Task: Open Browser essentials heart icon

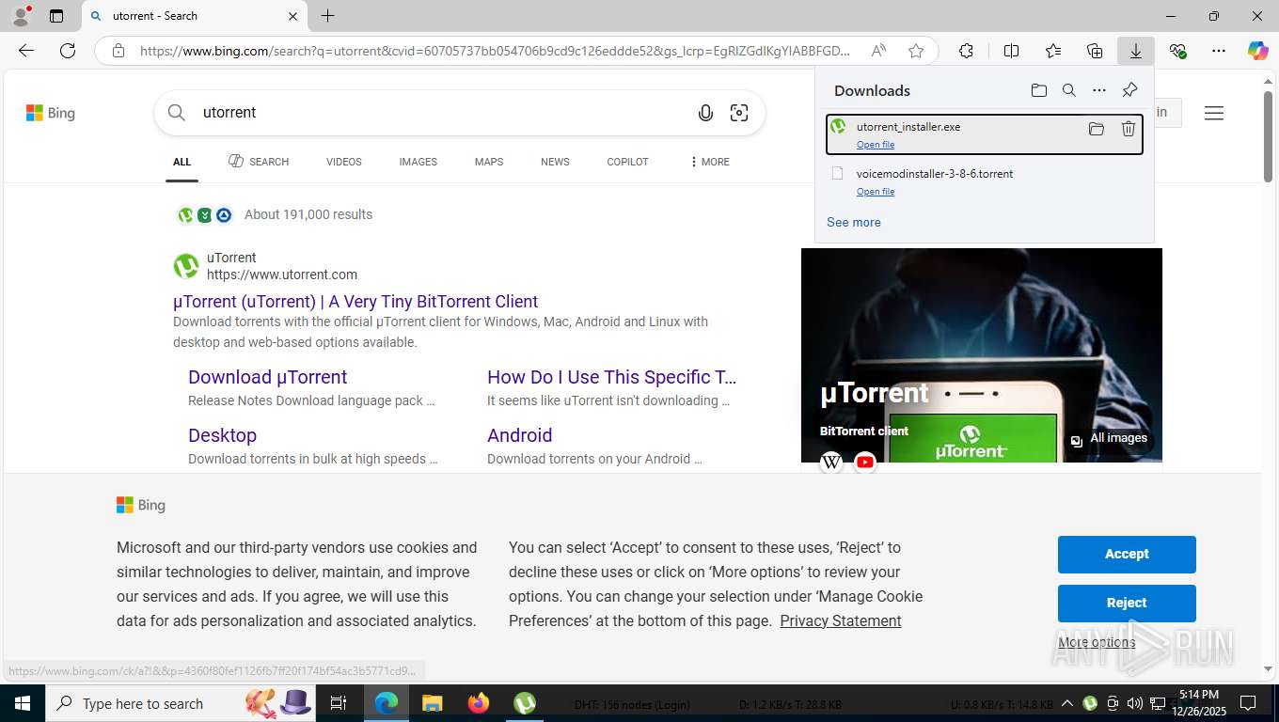Action: point(1177,51)
